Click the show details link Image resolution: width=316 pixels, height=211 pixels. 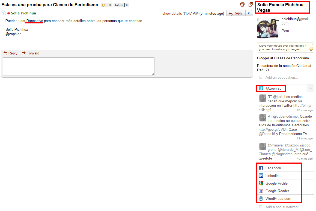[x=172, y=13]
